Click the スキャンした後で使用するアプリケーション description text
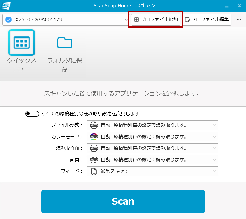Screen dimensions: 246x219 coord(121,93)
